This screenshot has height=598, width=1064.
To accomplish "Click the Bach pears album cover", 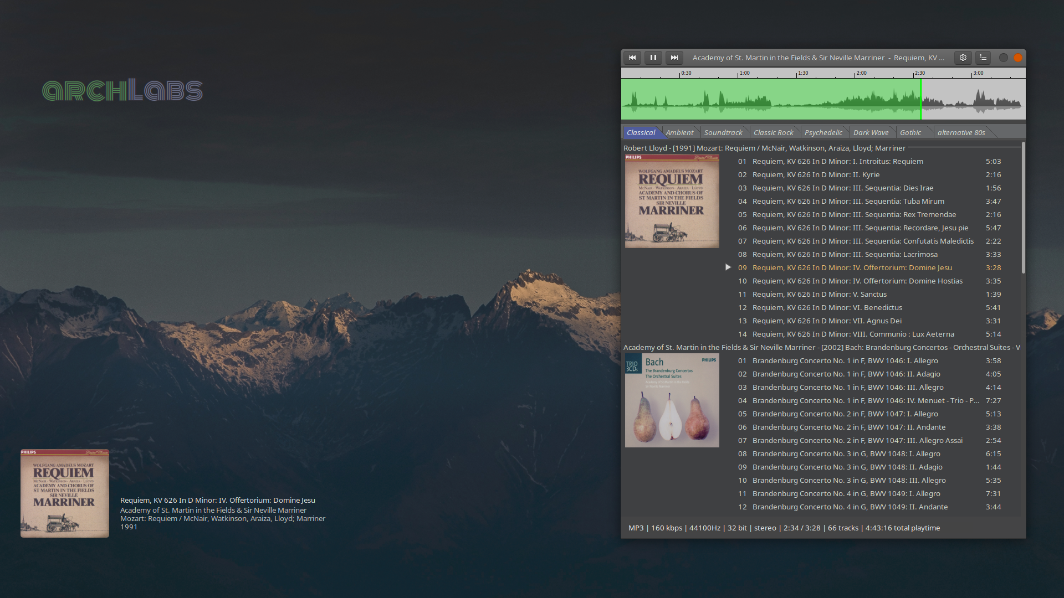I will point(672,400).
